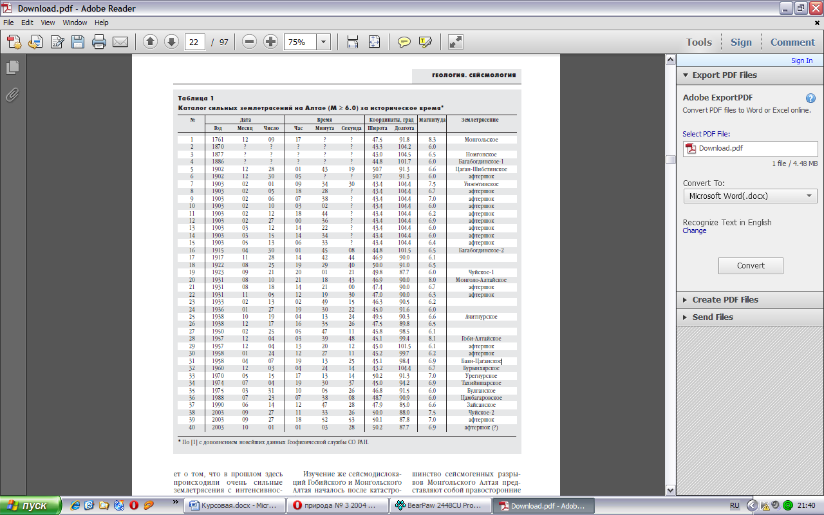Click the Change recognition language link

[x=694, y=230]
